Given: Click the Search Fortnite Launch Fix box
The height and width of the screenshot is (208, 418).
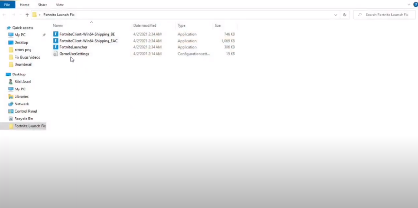Looking at the screenshot, I should (x=384, y=15).
